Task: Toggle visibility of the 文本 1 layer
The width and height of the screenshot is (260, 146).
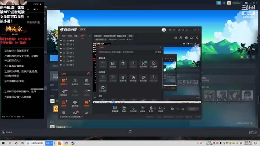Action: pyautogui.click(x=61, y=44)
